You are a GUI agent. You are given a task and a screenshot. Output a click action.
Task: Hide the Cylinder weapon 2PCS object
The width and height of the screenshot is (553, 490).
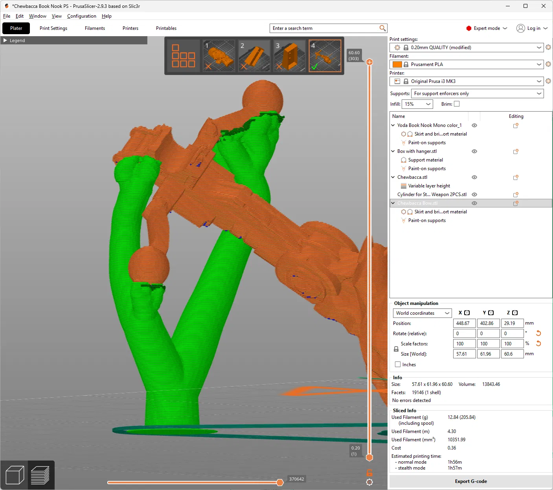point(474,195)
